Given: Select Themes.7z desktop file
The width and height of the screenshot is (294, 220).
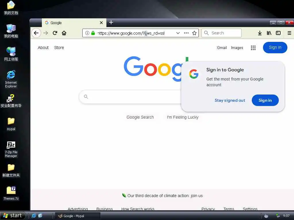Looking at the screenshot, I should click(11, 193).
